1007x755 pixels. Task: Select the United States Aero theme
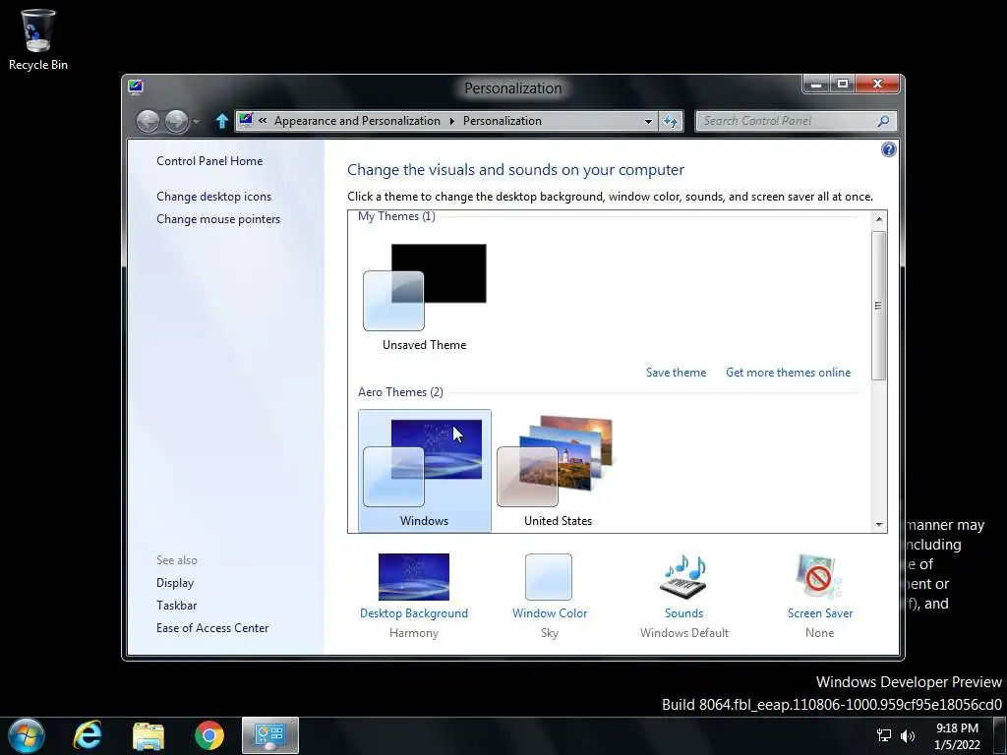click(558, 471)
